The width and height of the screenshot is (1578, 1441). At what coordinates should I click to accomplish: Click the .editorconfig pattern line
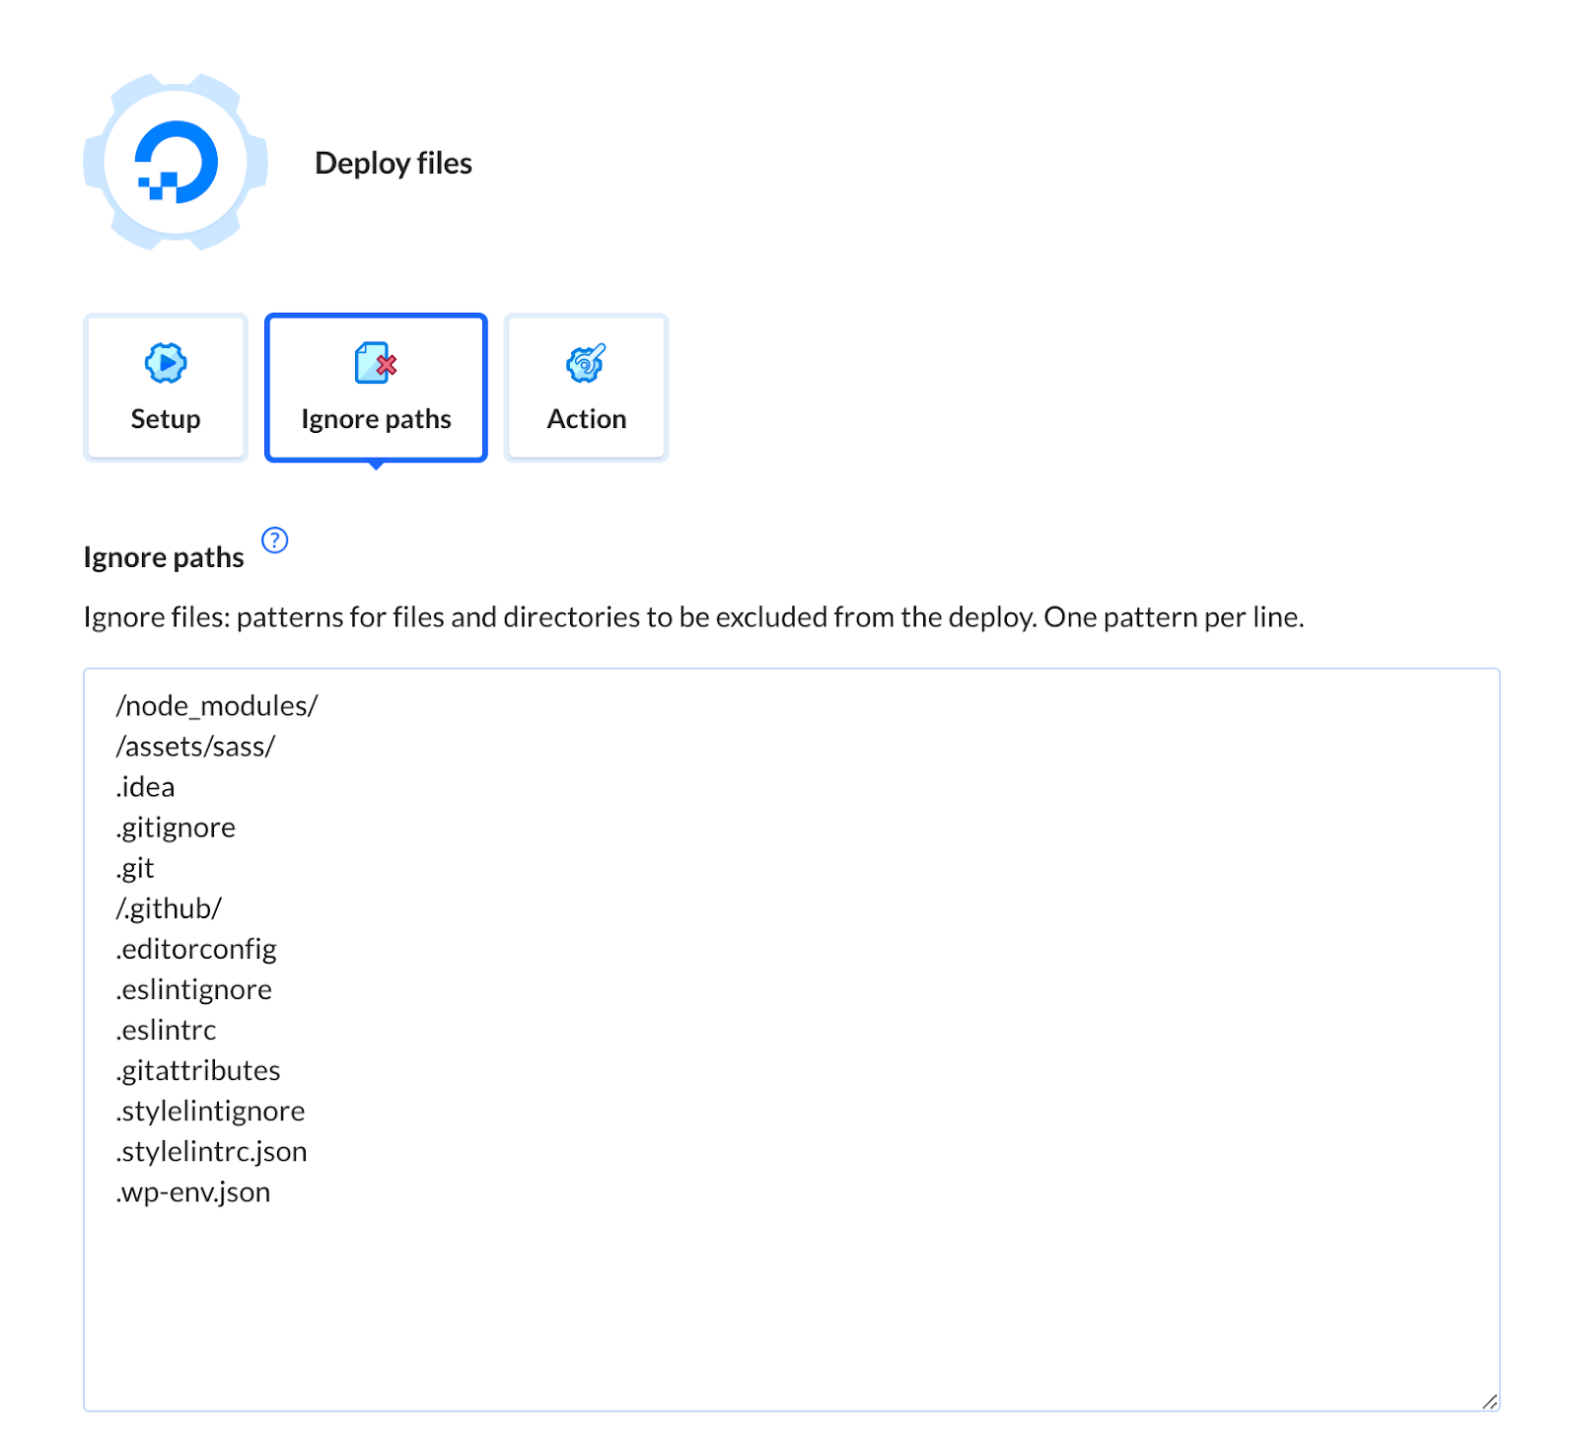point(196,949)
